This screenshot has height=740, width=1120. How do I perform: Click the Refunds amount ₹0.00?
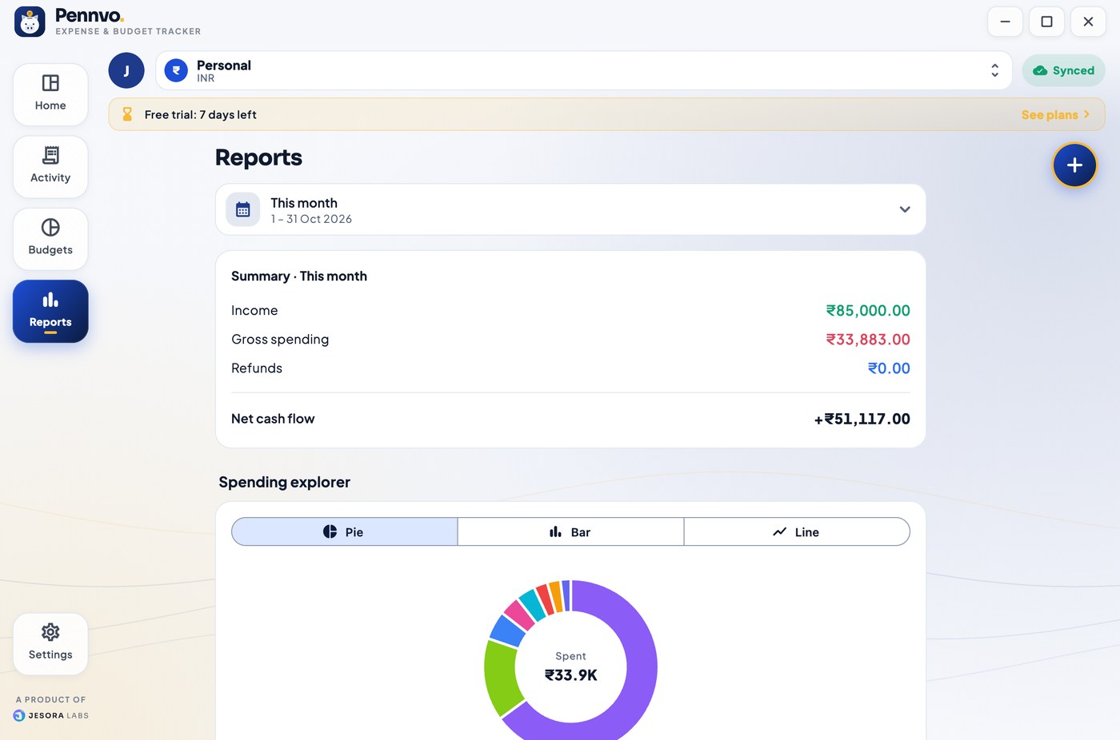click(x=889, y=368)
